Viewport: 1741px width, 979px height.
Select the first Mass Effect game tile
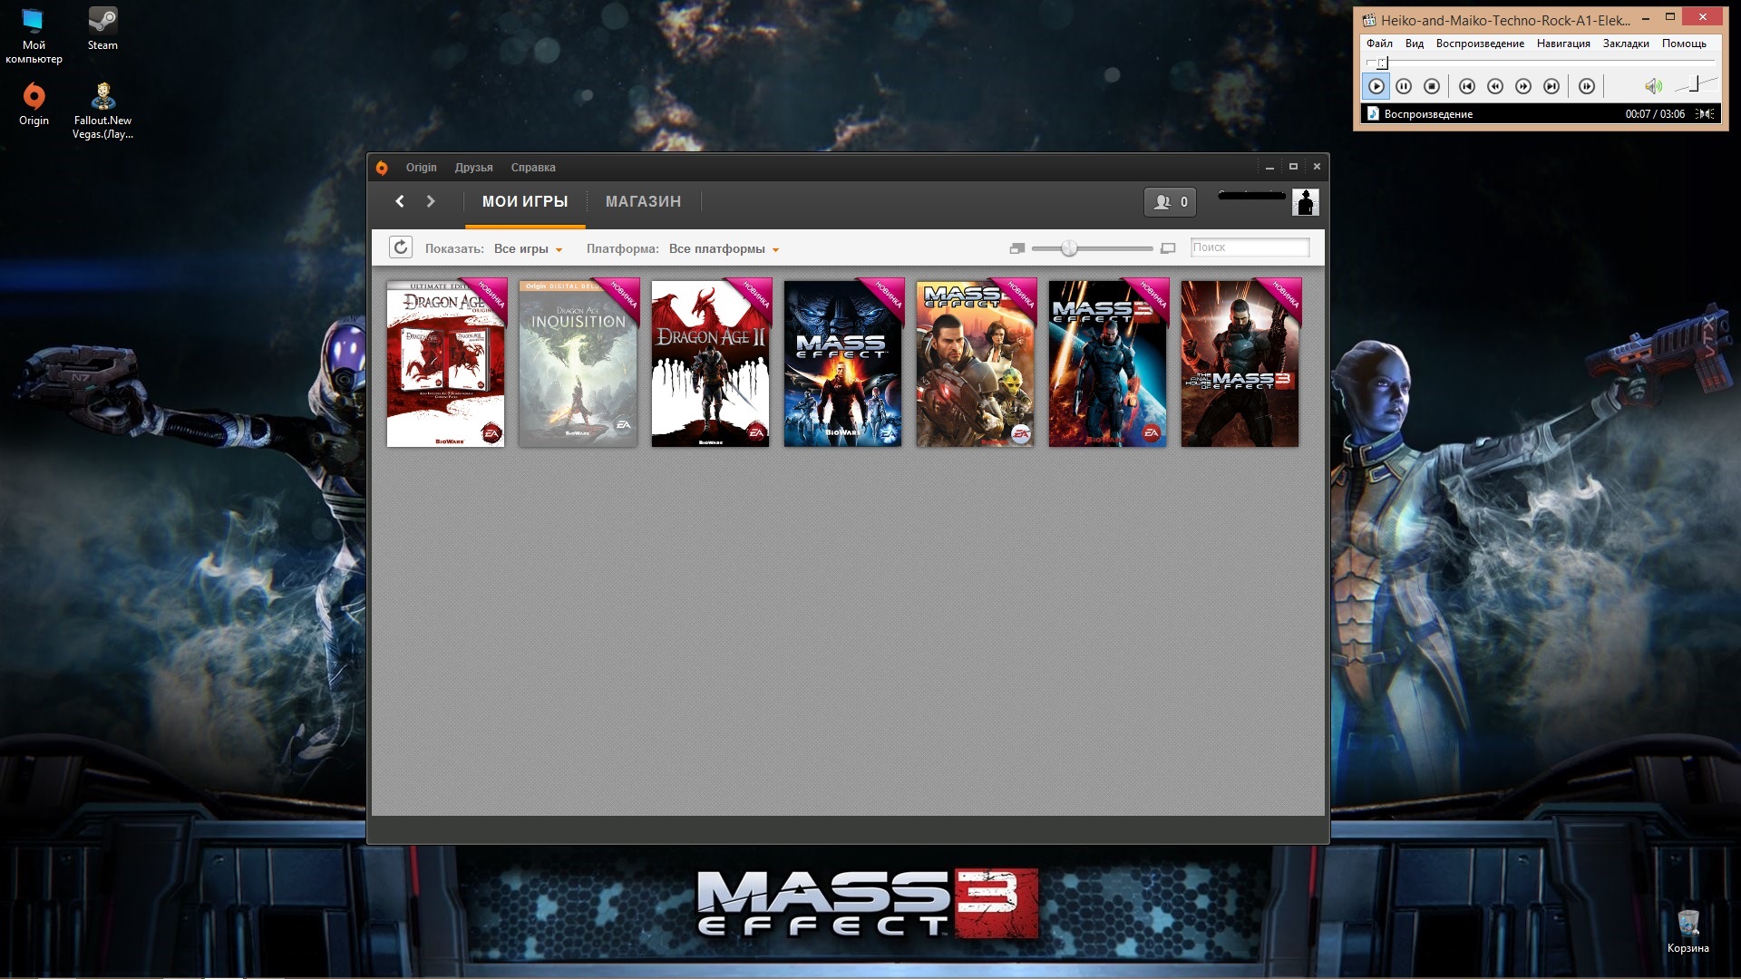[x=842, y=363]
